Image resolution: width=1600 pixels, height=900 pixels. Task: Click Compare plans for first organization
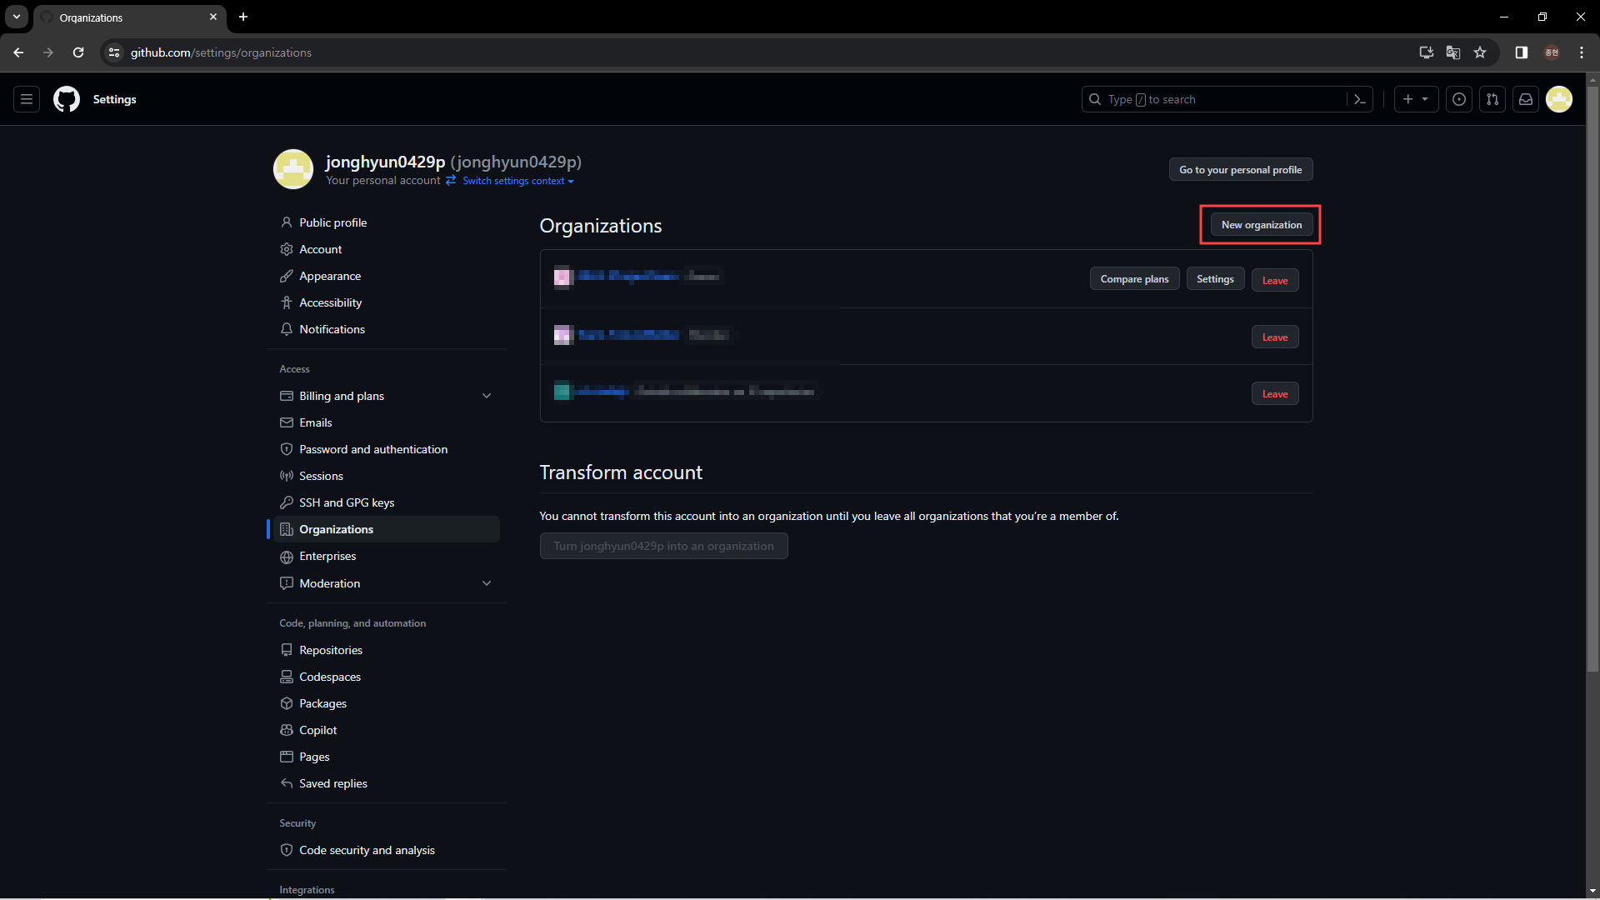pyautogui.click(x=1134, y=279)
